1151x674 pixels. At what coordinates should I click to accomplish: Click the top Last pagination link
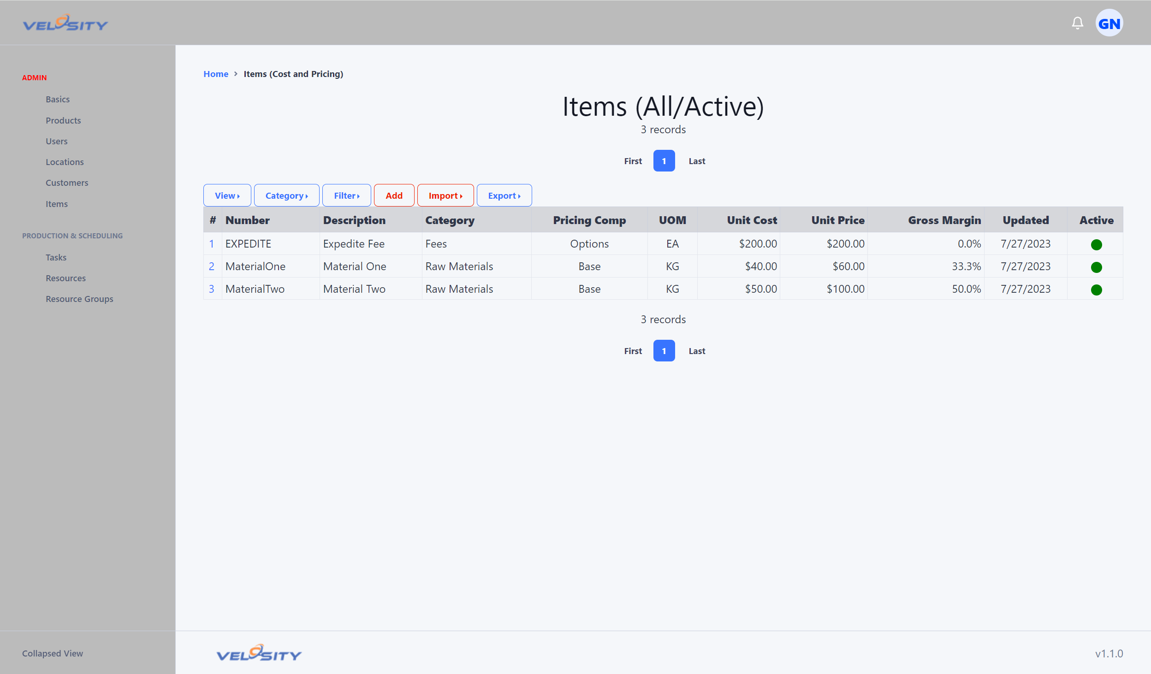[x=697, y=161]
